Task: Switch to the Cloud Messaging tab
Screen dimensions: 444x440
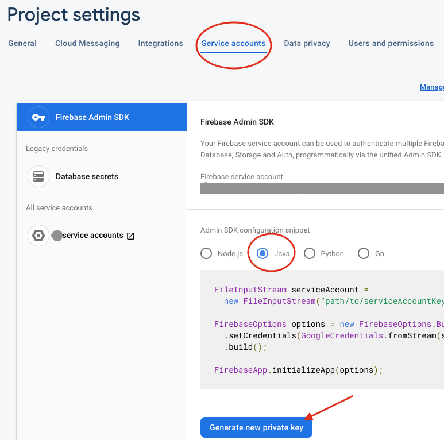Action: coord(87,43)
